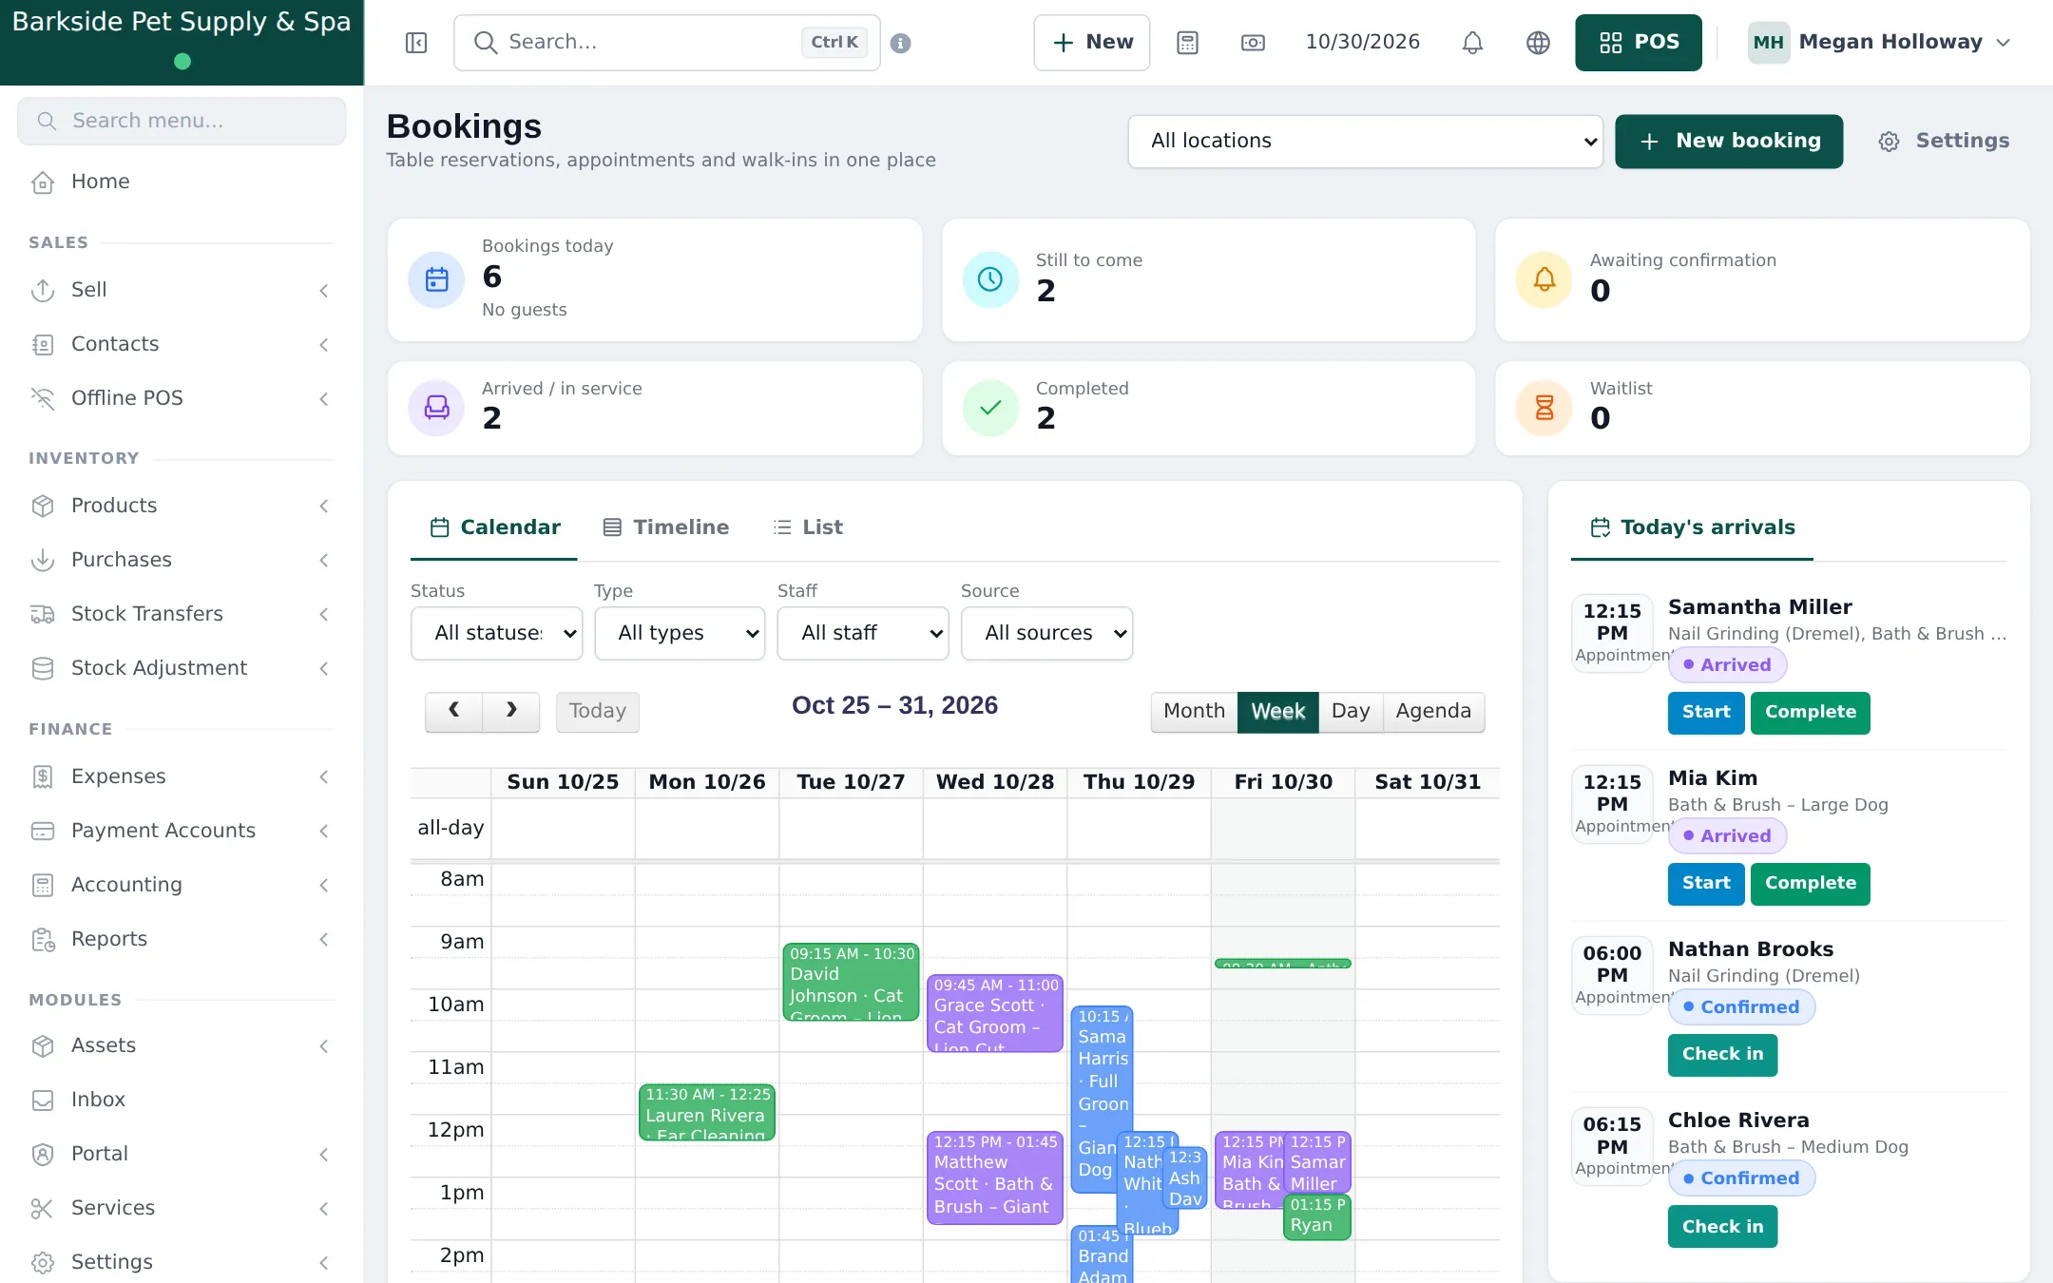Switch calendar to Agenda view
The image size is (2053, 1283).
point(1433,712)
